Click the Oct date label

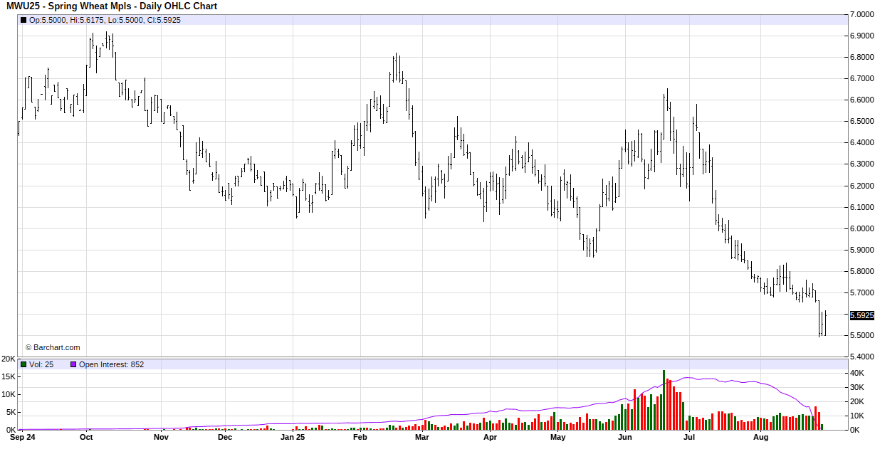coord(86,438)
